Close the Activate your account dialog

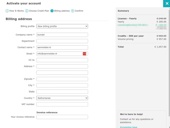click(166, 4)
